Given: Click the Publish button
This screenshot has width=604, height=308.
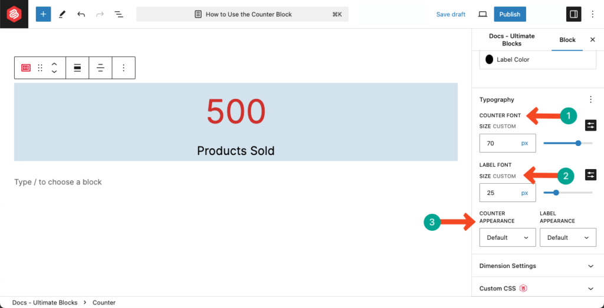Looking at the screenshot, I should [x=510, y=14].
